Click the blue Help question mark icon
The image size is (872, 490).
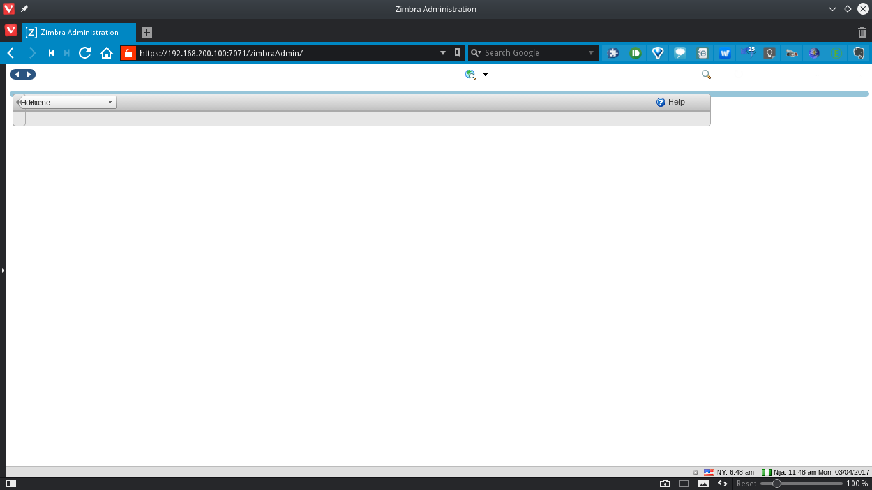[661, 102]
